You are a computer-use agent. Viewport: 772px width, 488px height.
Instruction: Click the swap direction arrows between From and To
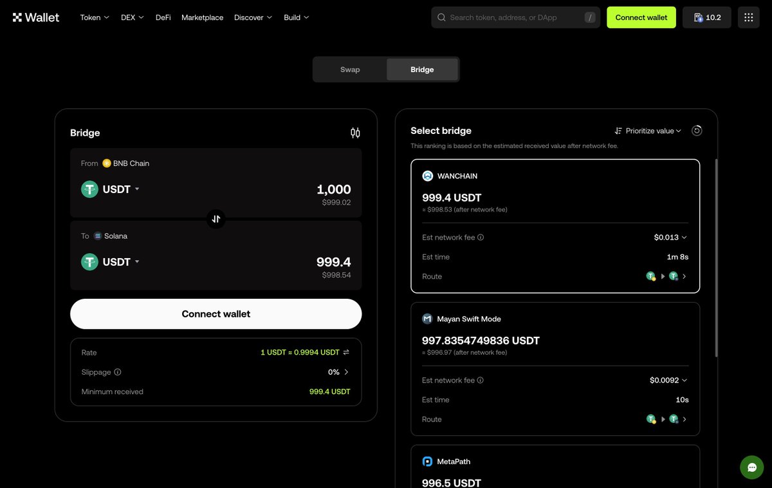[216, 219]
